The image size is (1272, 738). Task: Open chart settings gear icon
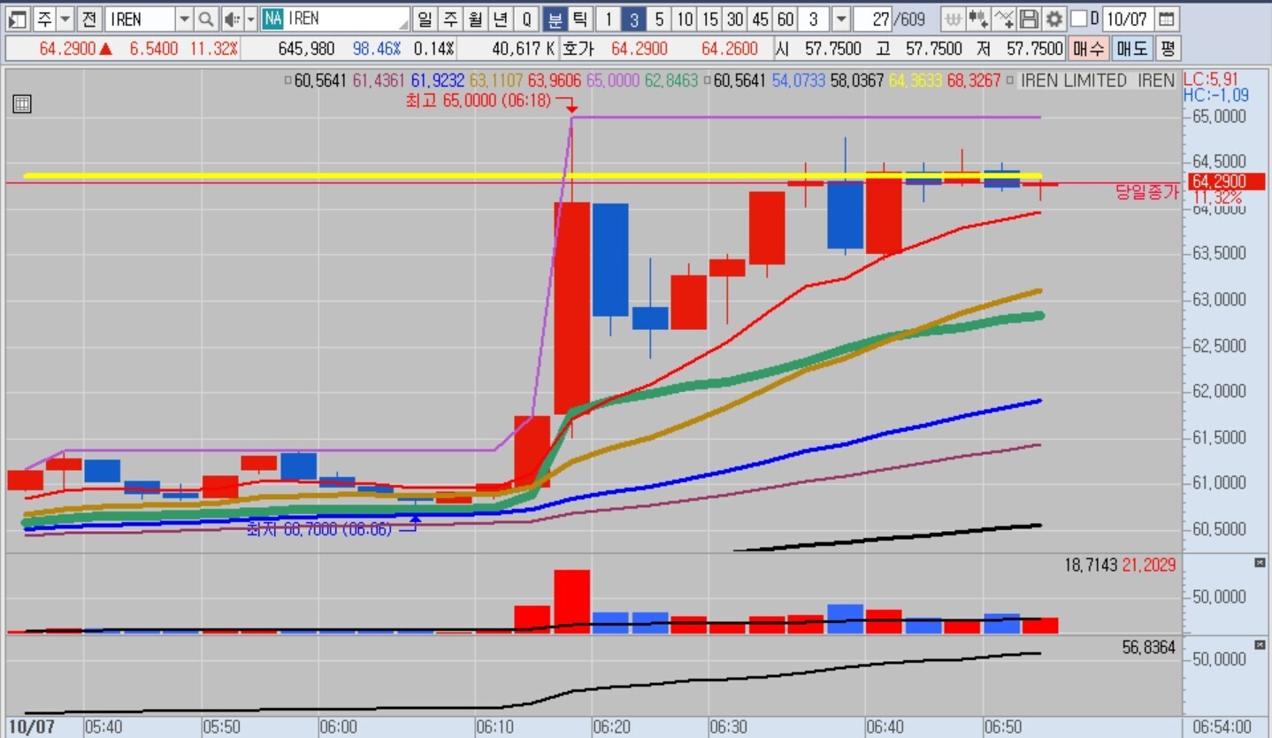click(x=1054, y=19)
